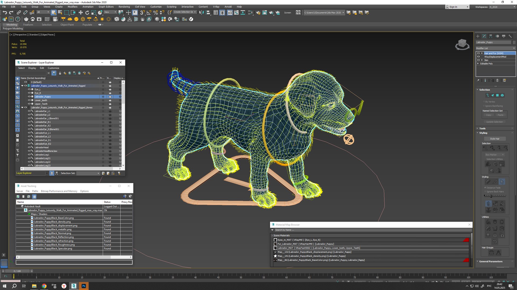Open the Modifier List dropdown

[495, 48]
